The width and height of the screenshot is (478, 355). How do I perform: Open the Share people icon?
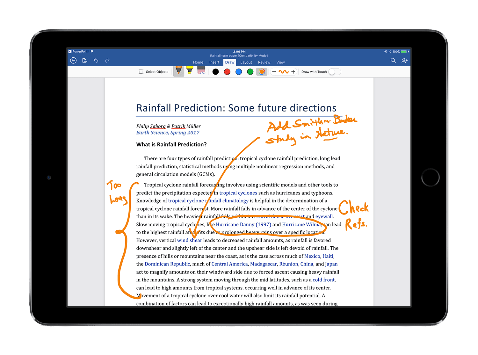(x=405, y=61)
